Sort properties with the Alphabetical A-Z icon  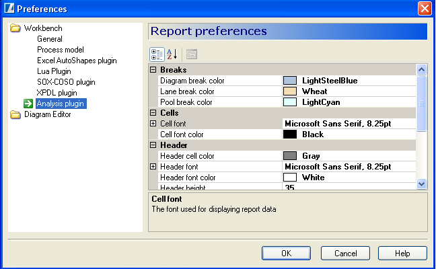coord(172,54)
